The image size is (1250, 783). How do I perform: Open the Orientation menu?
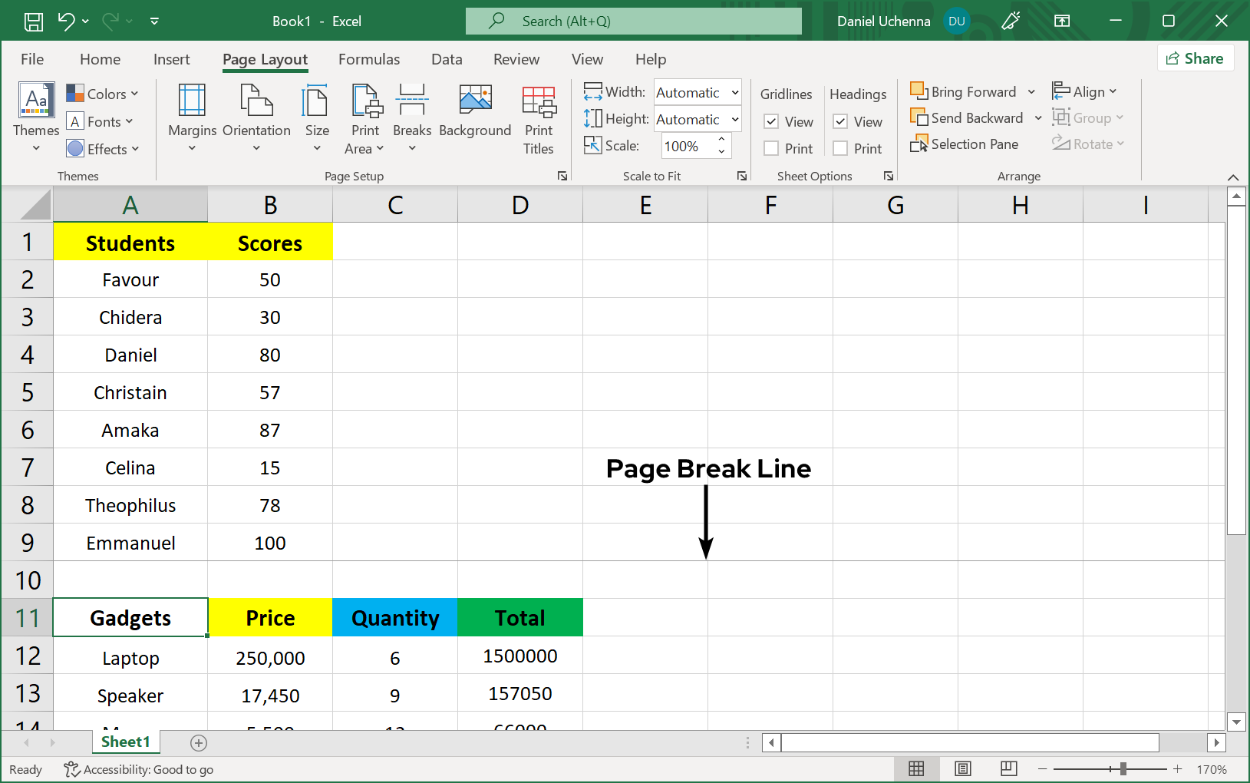pyautogui.click(x=256, y=117)
